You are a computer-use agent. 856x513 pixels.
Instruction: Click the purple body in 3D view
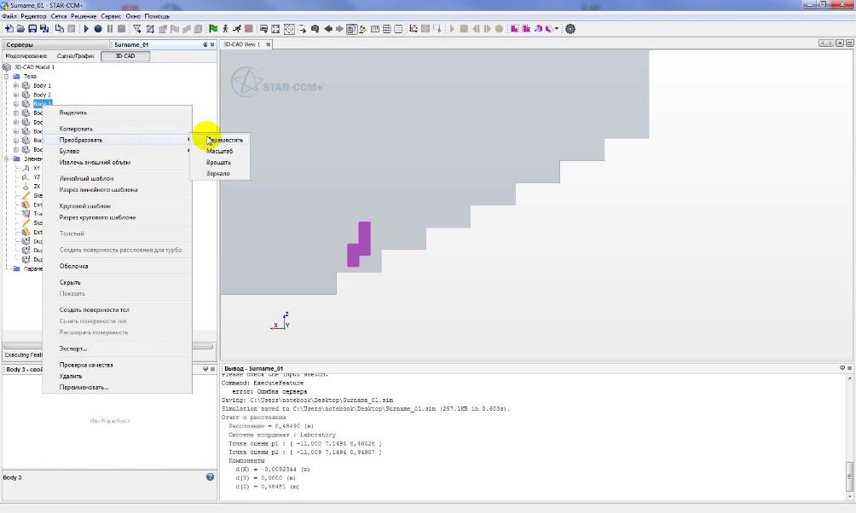[363, 239]
